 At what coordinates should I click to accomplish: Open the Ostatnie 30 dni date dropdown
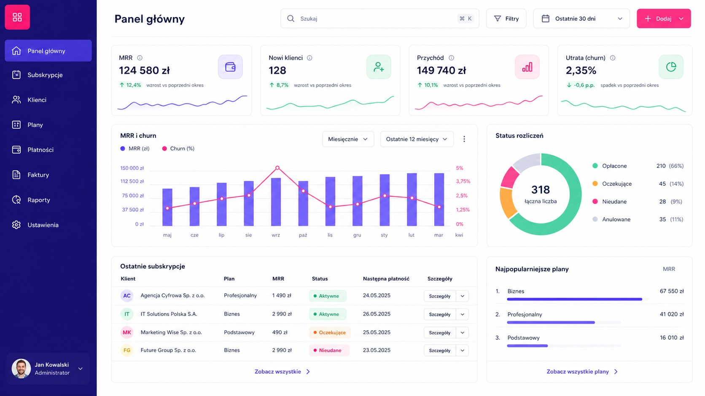click(x=581, y=19)
